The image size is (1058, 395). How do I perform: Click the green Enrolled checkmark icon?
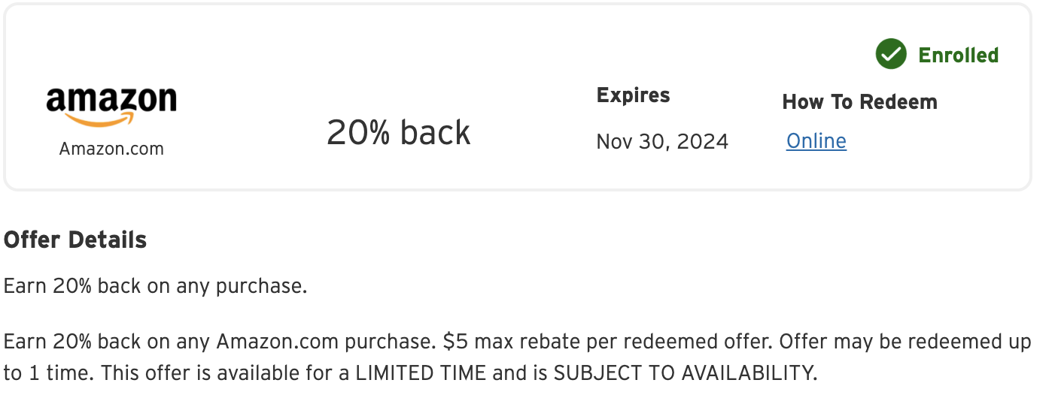point(891,55)
